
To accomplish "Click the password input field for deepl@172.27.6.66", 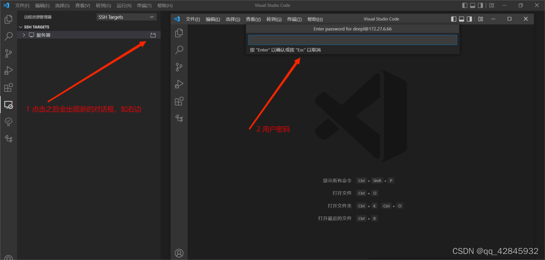I will point(352,40).
